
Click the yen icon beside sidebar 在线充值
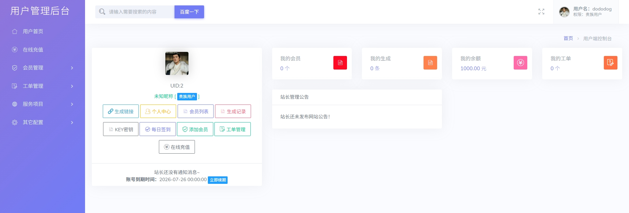15,50
